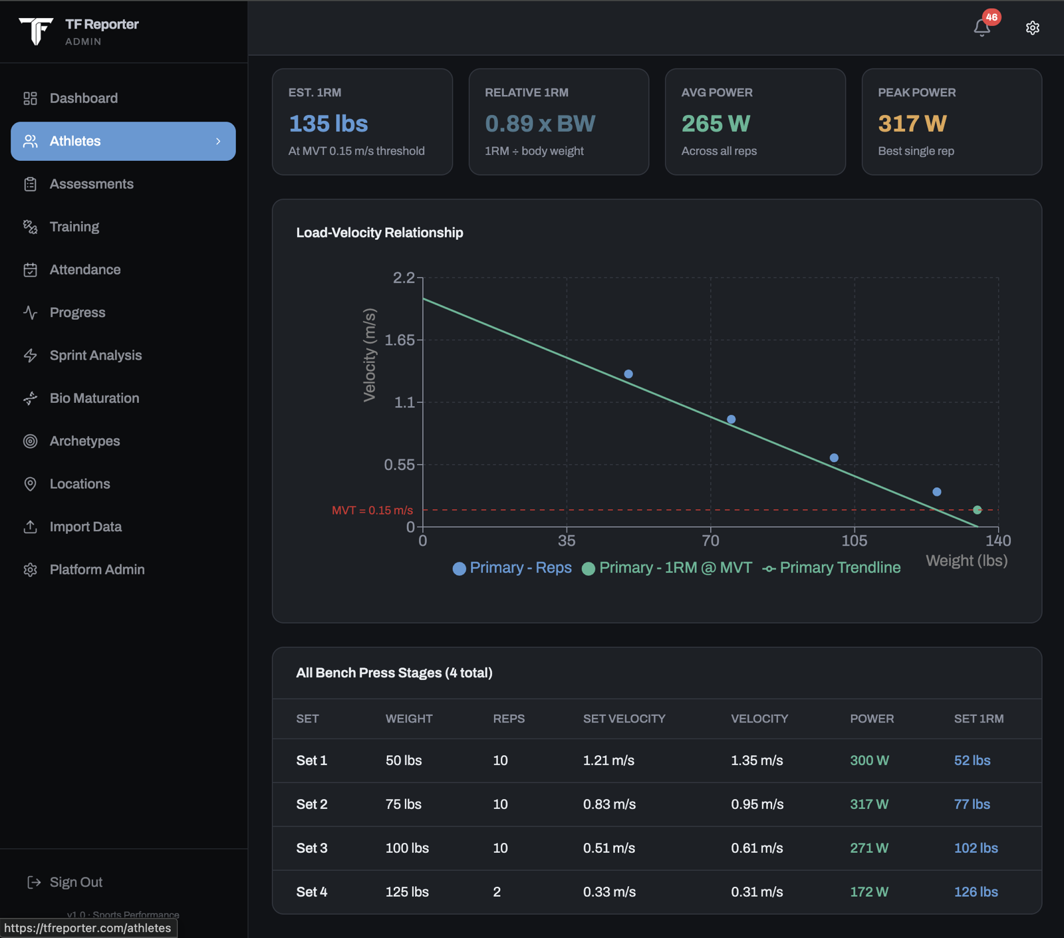Click the Sprint Analysis lightning icon
Image resolution: width=1064 pixels, height=938 pixels.
[30, 356]
